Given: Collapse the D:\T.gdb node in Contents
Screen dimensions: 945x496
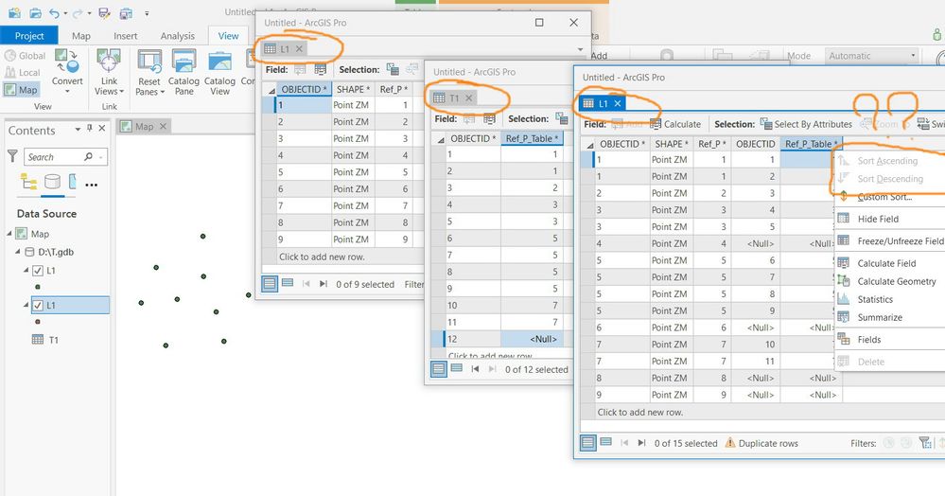Looking at the screenshot, I should [18, 252].
